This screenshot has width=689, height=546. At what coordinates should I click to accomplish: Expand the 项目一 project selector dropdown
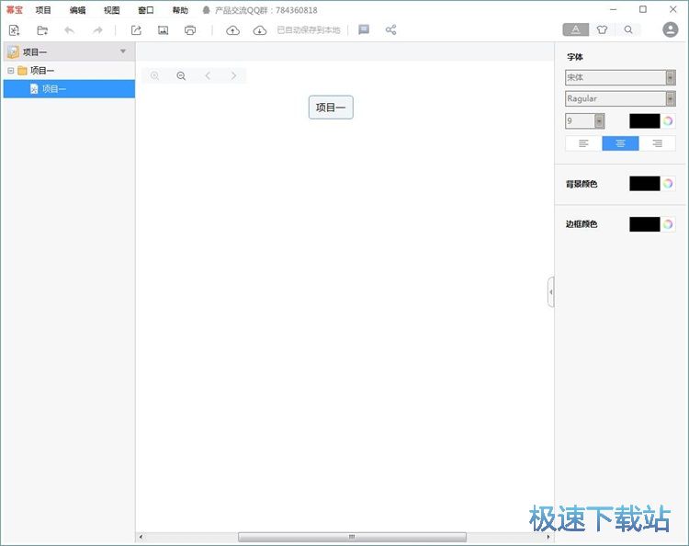[123, 51]
